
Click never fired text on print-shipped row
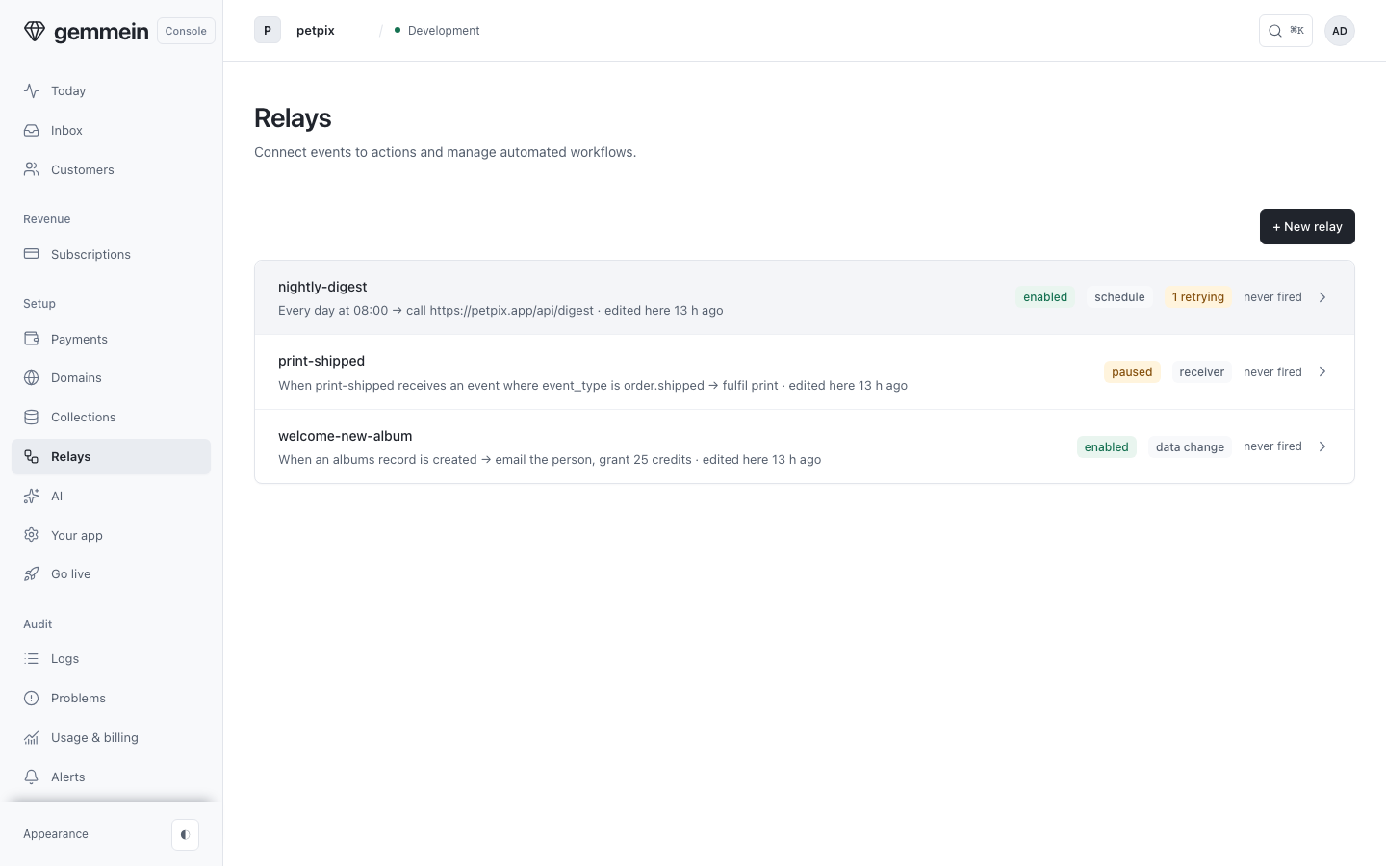1272,372
